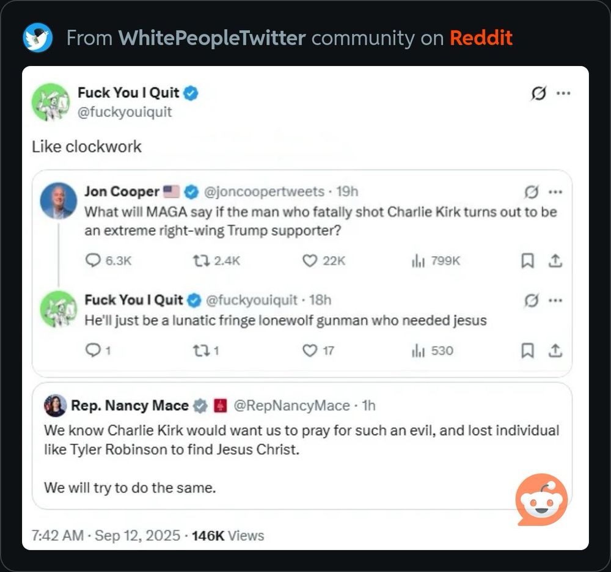Click Grok icon on Jon Cooper tweet
Image resolution: width=611 pixels, height=572 pixels.
coord(532,192)
